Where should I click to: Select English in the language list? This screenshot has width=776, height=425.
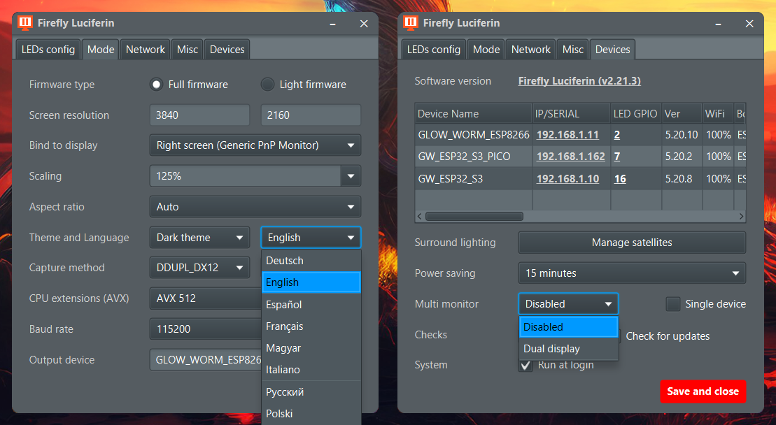(x=311, y=282)
